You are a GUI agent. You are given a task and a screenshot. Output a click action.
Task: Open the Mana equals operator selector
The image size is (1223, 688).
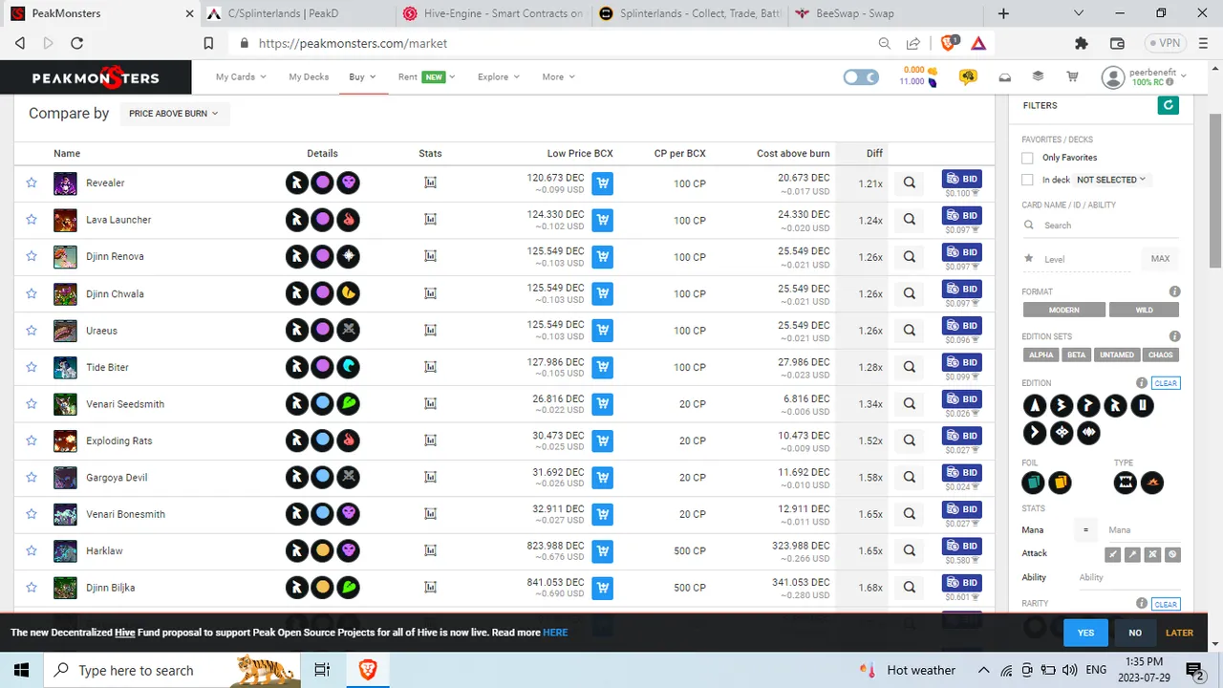[x=1085, y=529]
